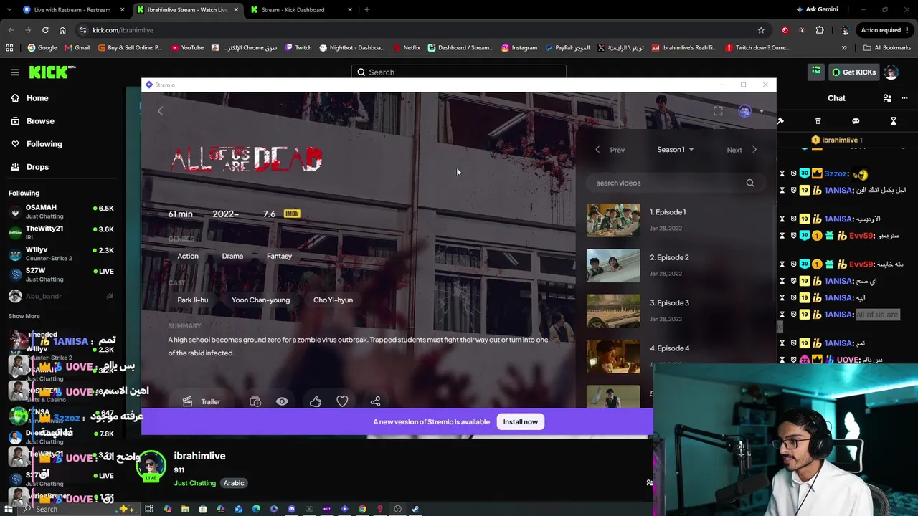Open the Windows Start menu
The height and width of the screenshot is (516, 918).
[x=7, y=509]
